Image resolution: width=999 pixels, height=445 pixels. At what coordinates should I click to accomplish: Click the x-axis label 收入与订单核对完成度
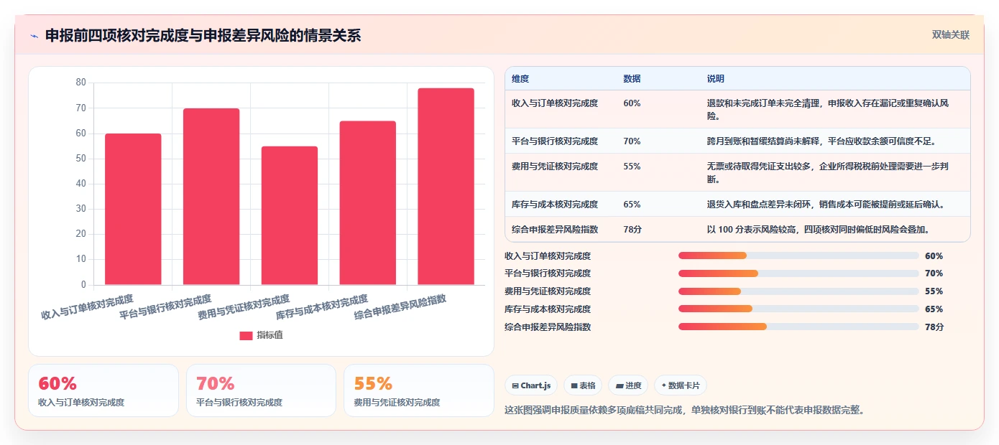click(x=87, y=307)
